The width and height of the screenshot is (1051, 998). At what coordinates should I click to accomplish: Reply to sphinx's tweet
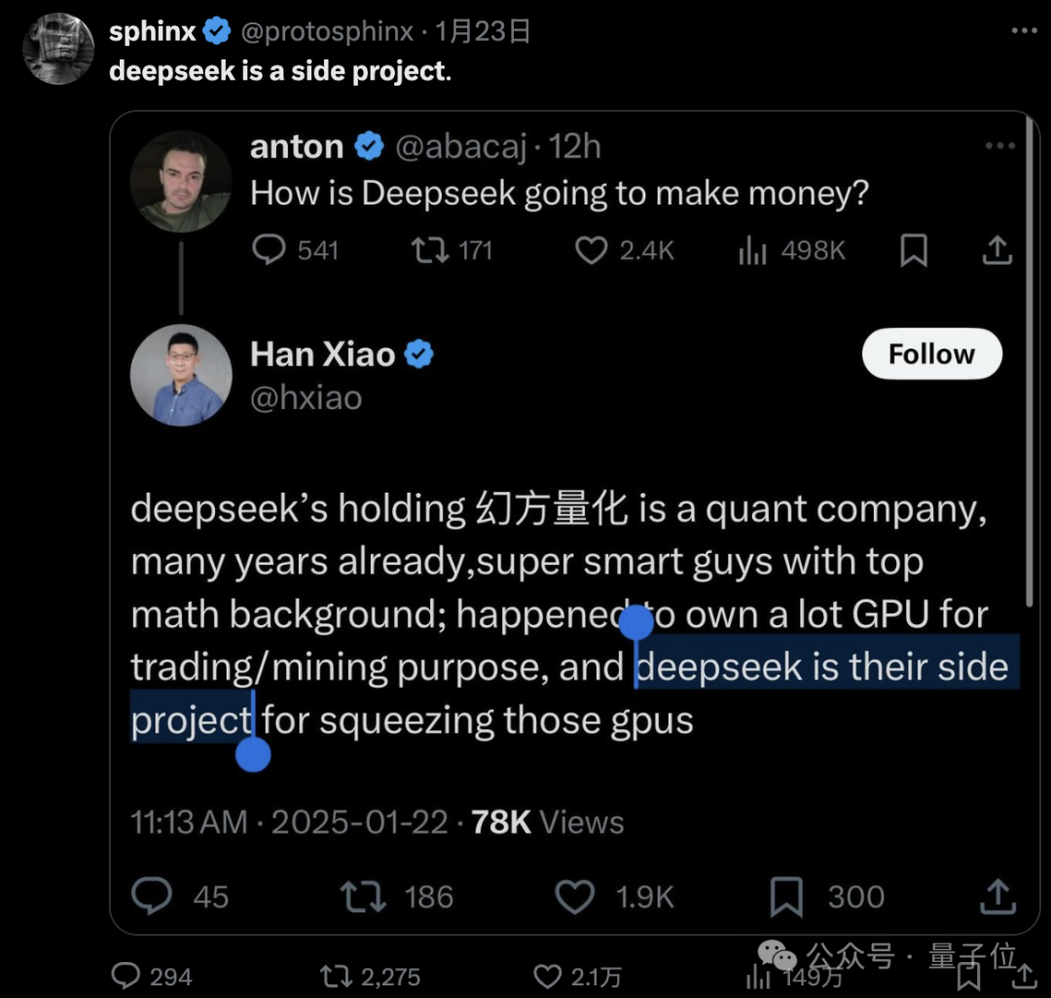[127, 977]
